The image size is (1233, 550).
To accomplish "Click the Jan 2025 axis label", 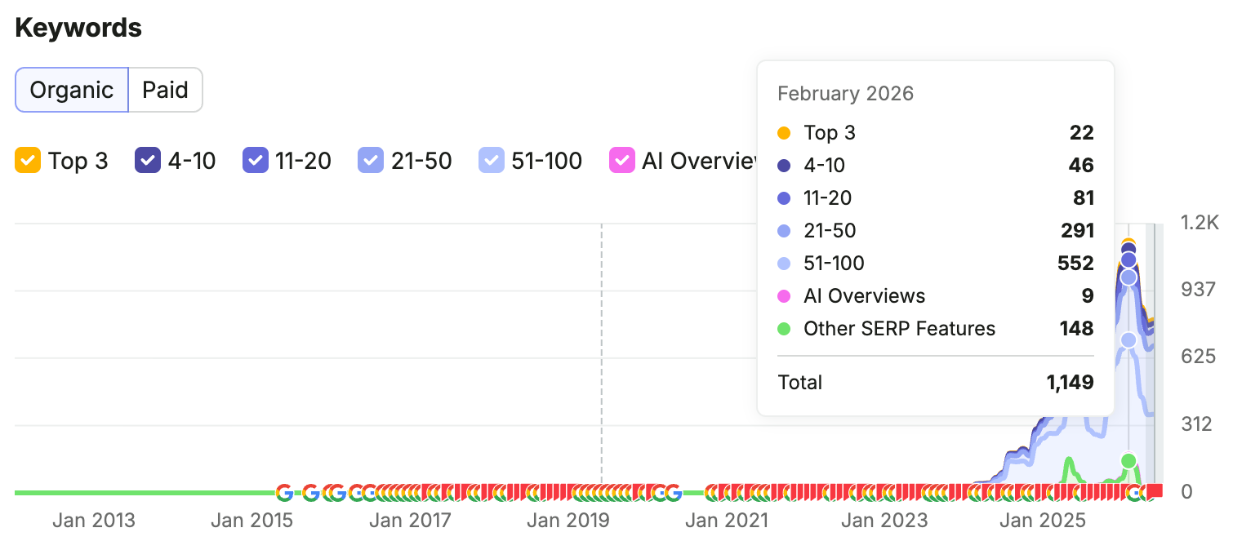I will [x=1043, y=521].
